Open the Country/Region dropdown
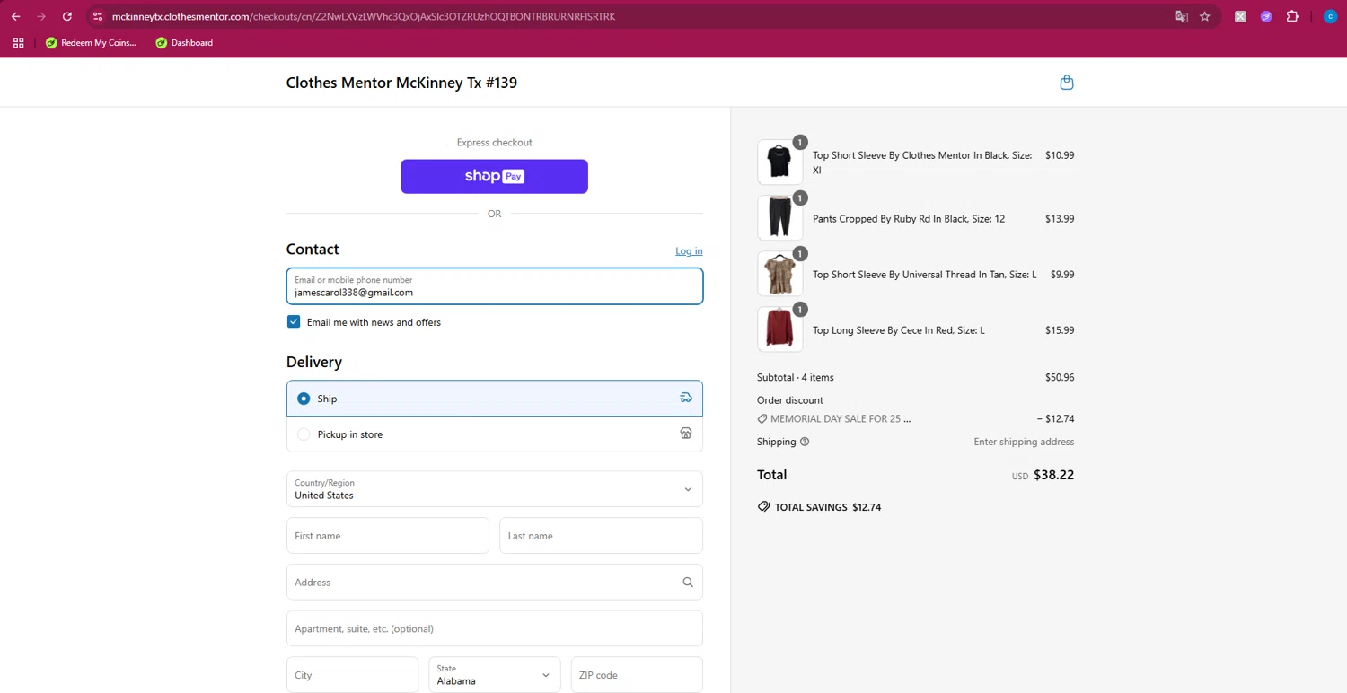This screenshot has height=693, width=1347. point(494,489)
